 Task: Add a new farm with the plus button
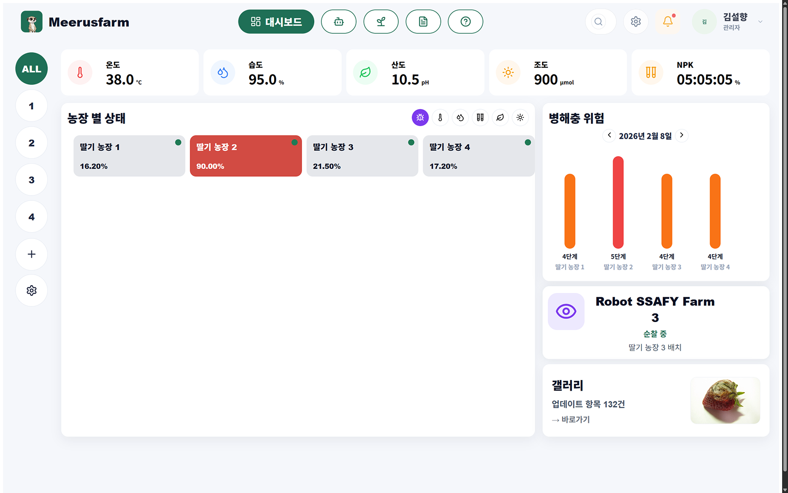pos(31,254)
